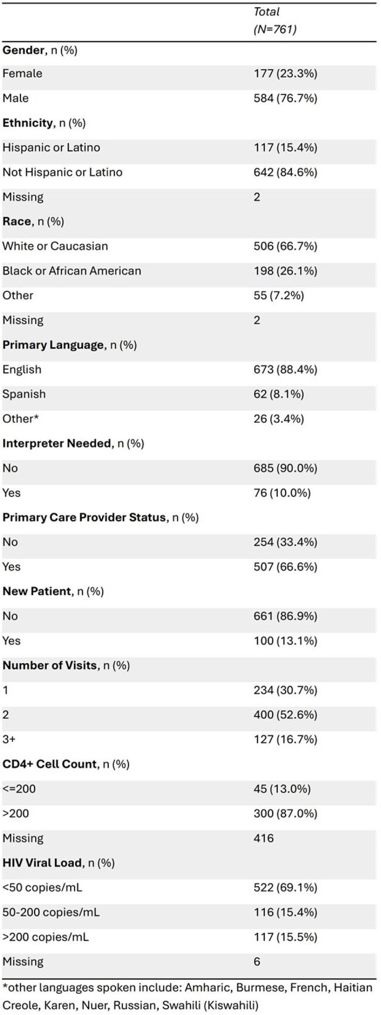Select the Hispanic or Latino row label
This screenshot has width=381, height=1015.
point(51,148)
